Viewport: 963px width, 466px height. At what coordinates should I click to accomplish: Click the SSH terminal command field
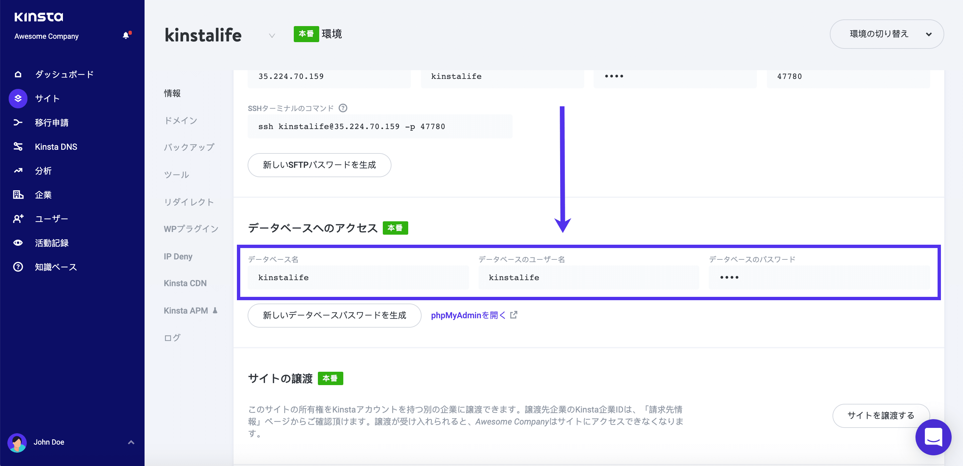click(x=380, y=126)
